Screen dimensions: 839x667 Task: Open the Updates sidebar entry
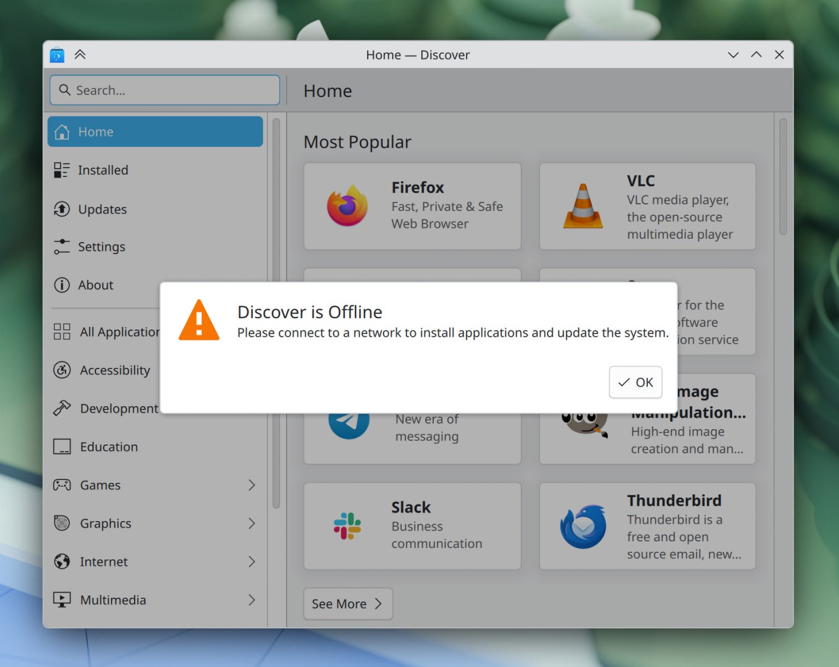(x=155, y=209)
